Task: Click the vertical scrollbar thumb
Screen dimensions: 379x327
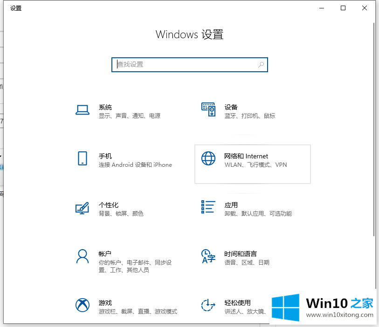Action: (374, 129)
